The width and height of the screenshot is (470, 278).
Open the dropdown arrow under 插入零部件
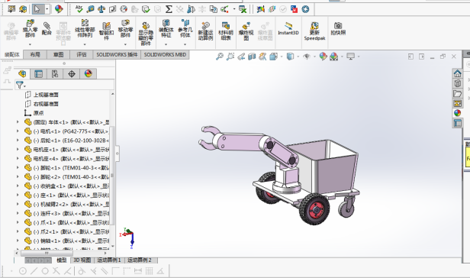point(30,44)
